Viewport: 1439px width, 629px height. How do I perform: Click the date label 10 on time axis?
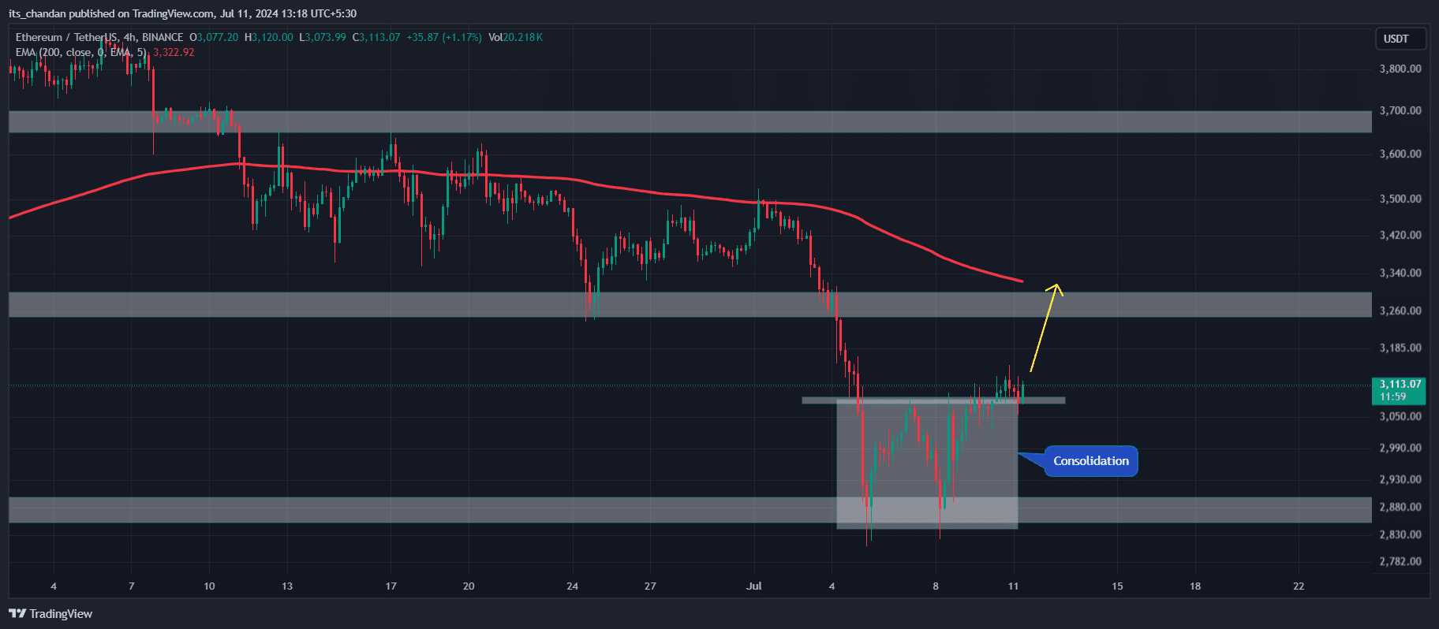209,586
